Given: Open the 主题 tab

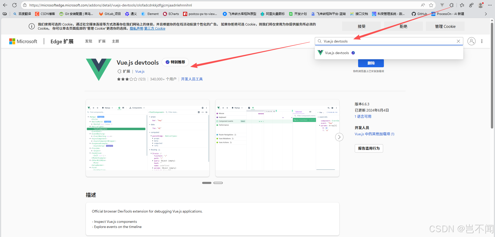Looking at the screenshot, I should coord(115,41).
